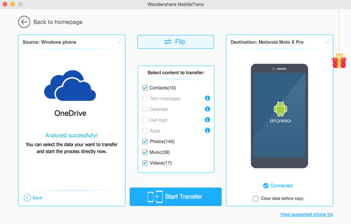Viewport: 351px width, 224px height.
Task: Uncheck the Music(39) checkbox
Action: pyautogui.click(x=145, y=152)
